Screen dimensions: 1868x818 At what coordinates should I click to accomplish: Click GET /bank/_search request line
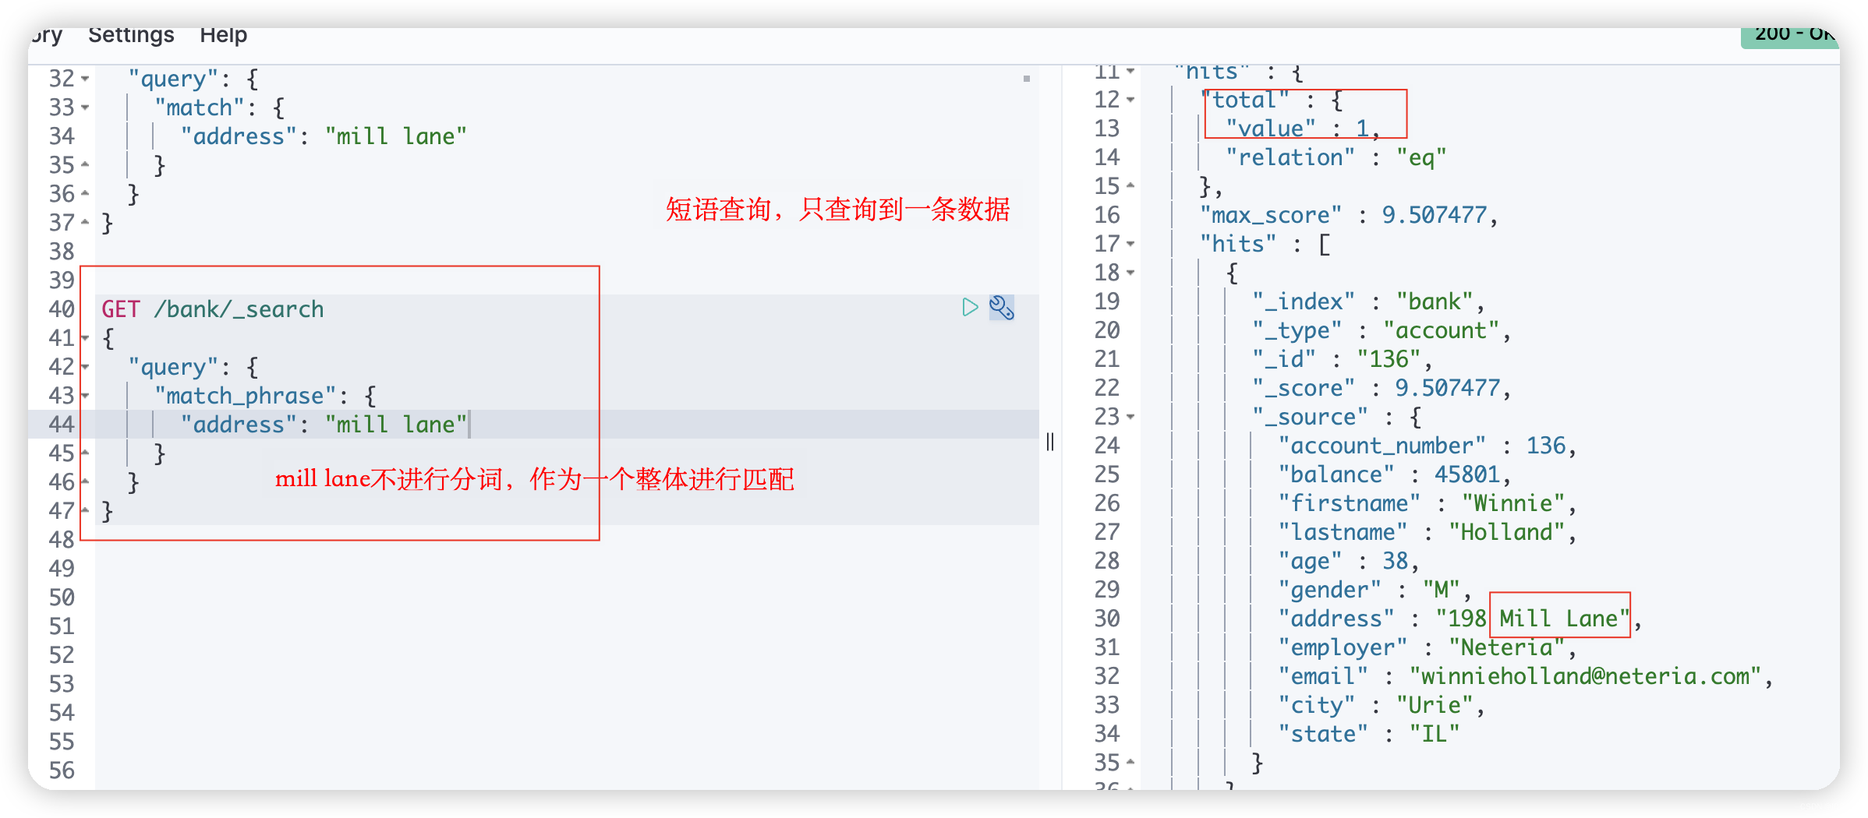click(x=212, y=309)
